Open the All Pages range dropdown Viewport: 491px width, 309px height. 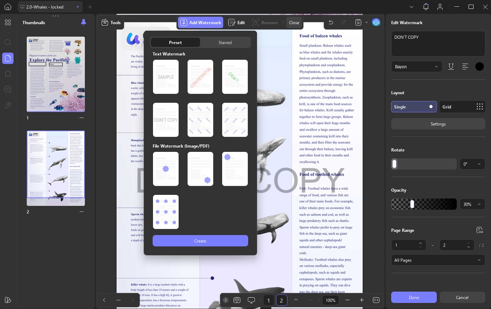click(x=438, y=260)
